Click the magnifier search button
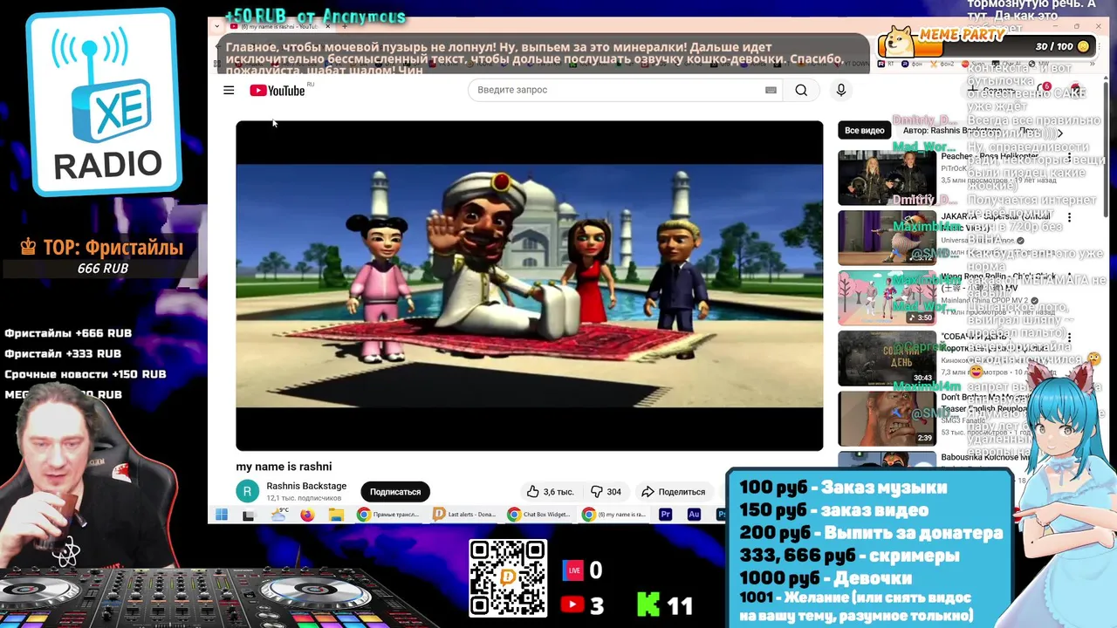Image resolution: width=1117 pixels, height=628 pixels. 801,90
